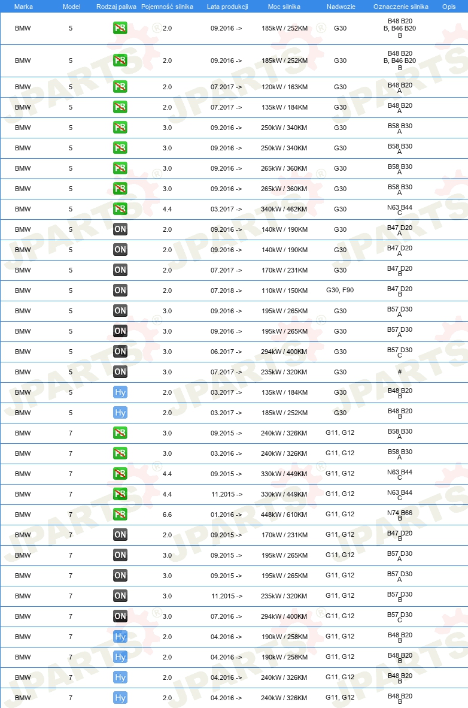Click the G30, F90 body cell

coord(340,290)
